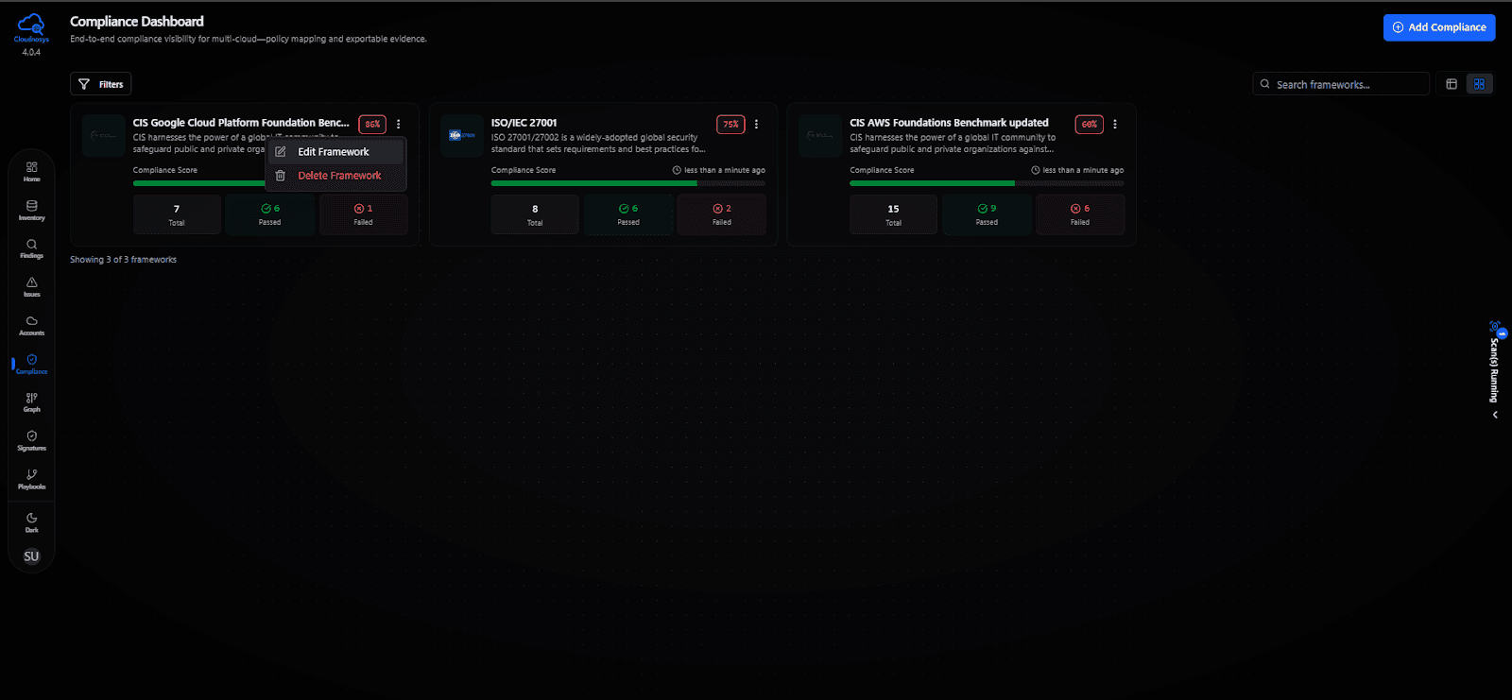
Task: Click the 86% score badge
Action: pos(372,124)
